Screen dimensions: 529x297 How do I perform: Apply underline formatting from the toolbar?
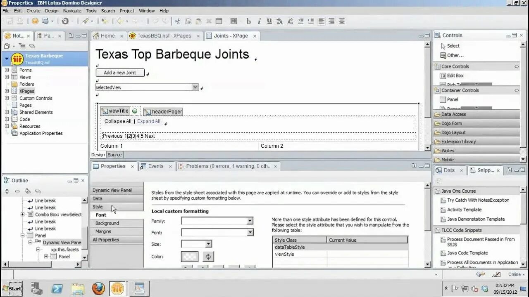click(269, 21)
